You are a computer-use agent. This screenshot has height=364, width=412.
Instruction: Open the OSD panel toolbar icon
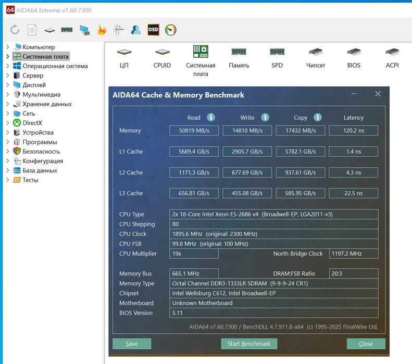(x=153, y=30)
